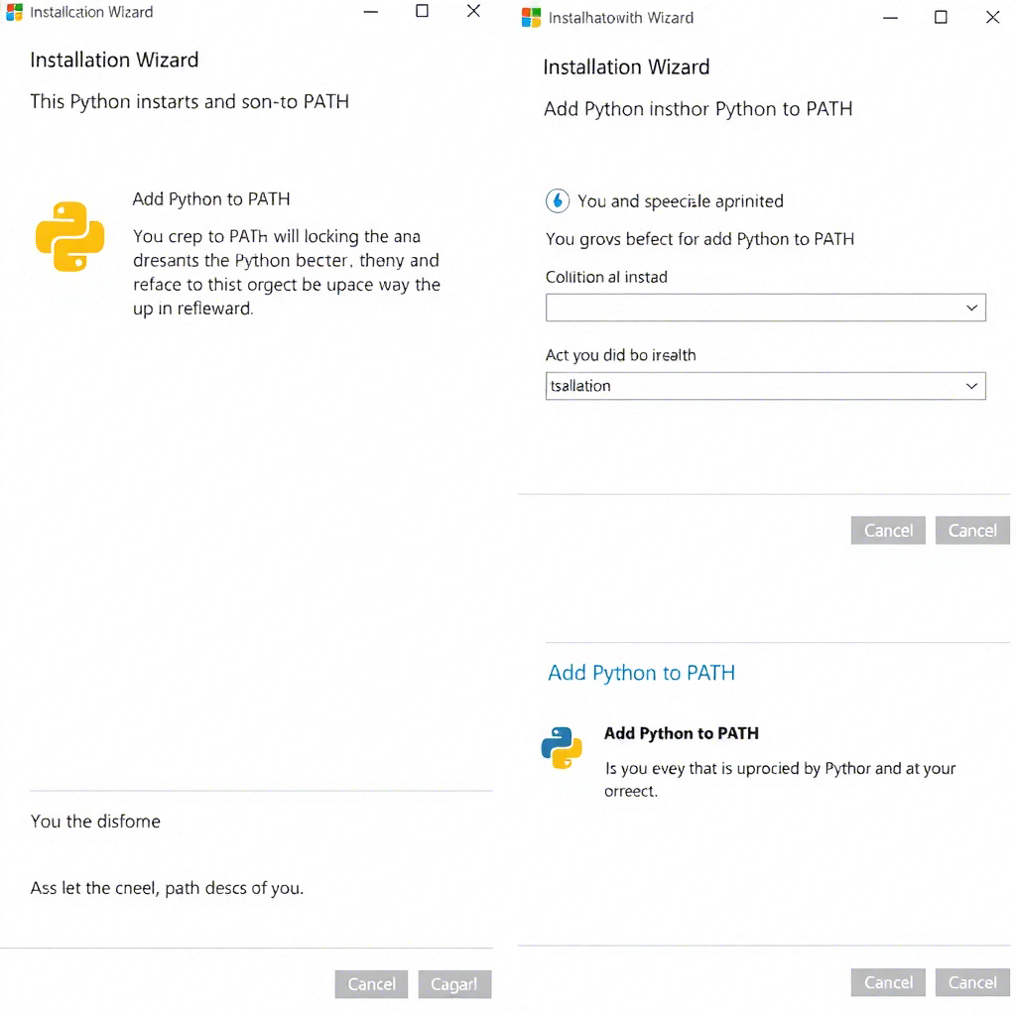Close the 'Installcation Wizard' window
The width and height of the screenshot is (1016, 1016).
(x=473, y=12)
